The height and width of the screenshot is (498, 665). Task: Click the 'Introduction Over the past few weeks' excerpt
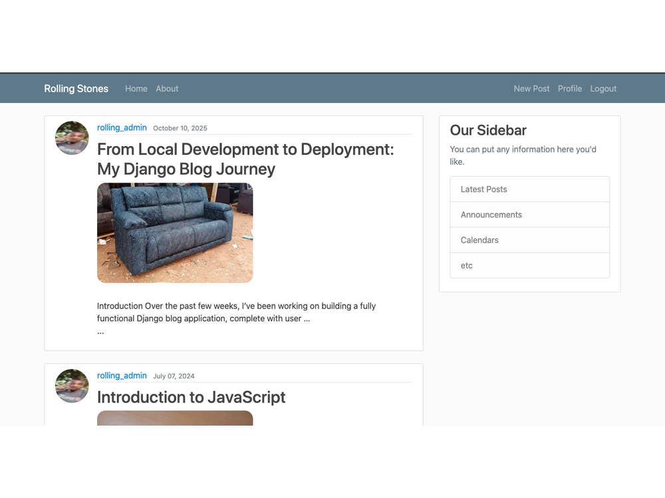point(236,312)
